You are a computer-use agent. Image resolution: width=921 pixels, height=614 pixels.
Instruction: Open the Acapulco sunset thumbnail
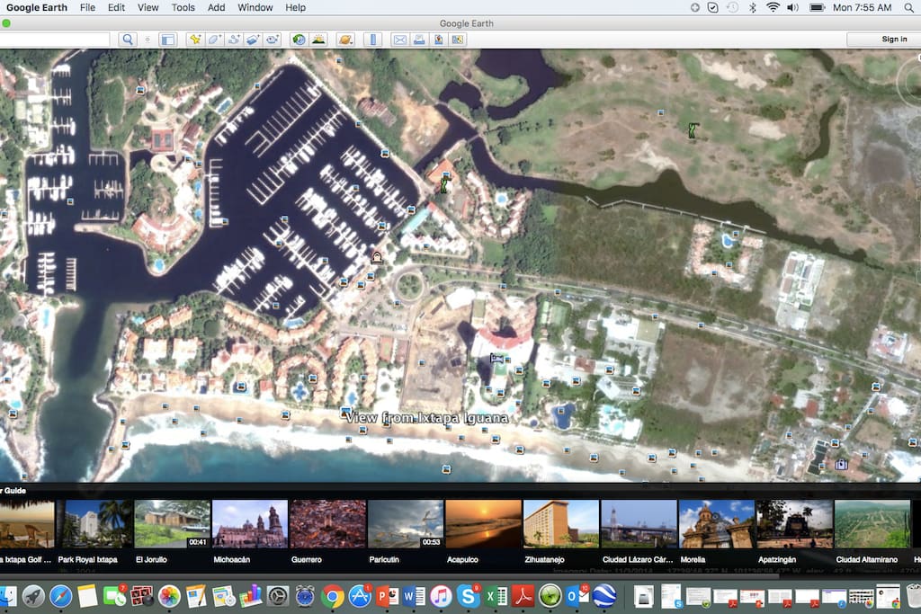pos(483,523)
